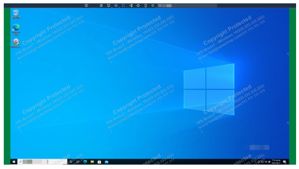Start session recording with the green circle icon
This screenshot has height=169, width=299.
[x=138, y=5]
